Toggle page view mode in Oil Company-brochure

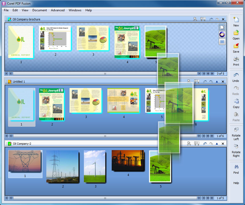[222, 27]
